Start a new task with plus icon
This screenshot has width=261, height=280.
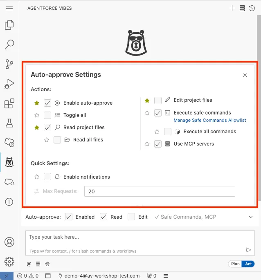[232, 8]
